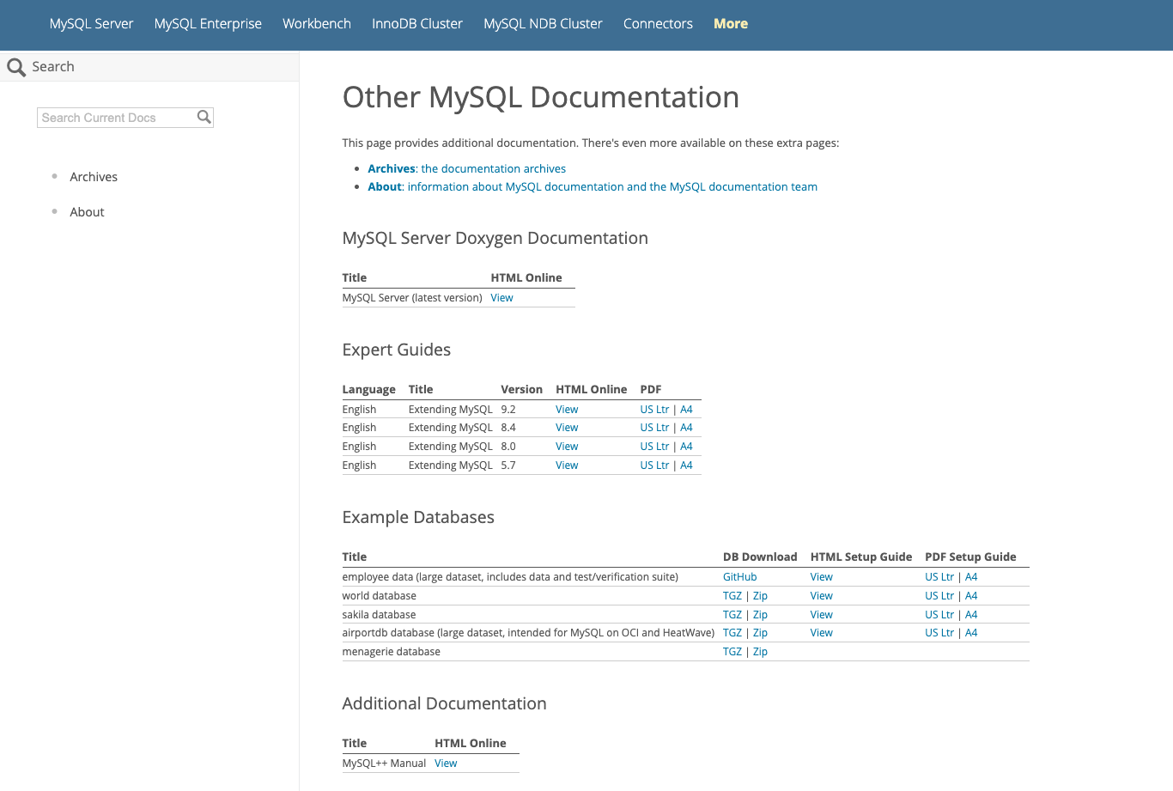
Task: Download Extending MySQL 5.7 US Ltr PDF
Action: (x=653, y=465)
